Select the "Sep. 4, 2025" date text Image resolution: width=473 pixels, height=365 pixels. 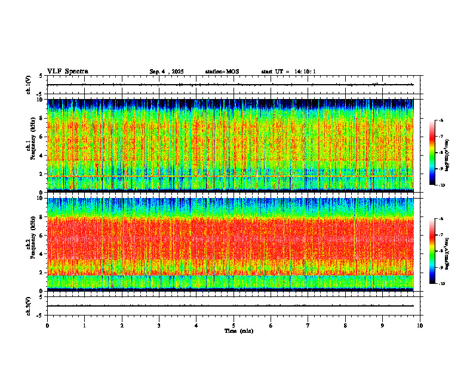pos(167,72)
